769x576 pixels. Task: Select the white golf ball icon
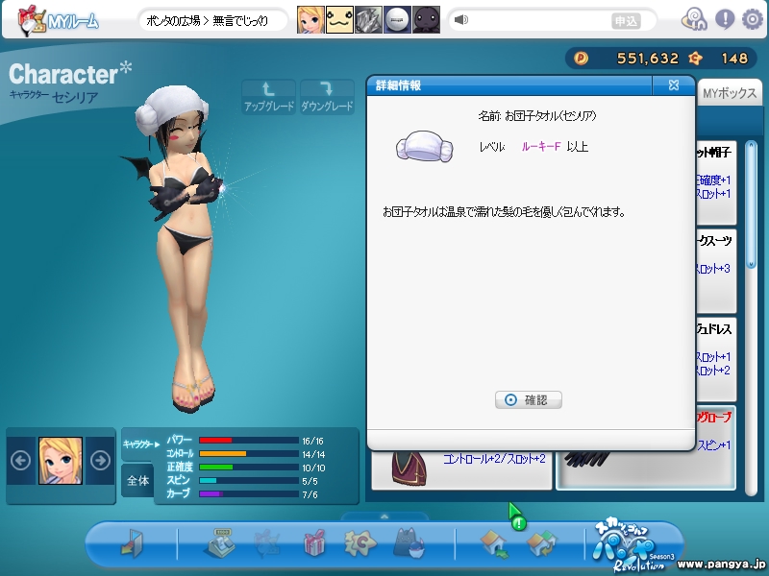coord(397,20)
